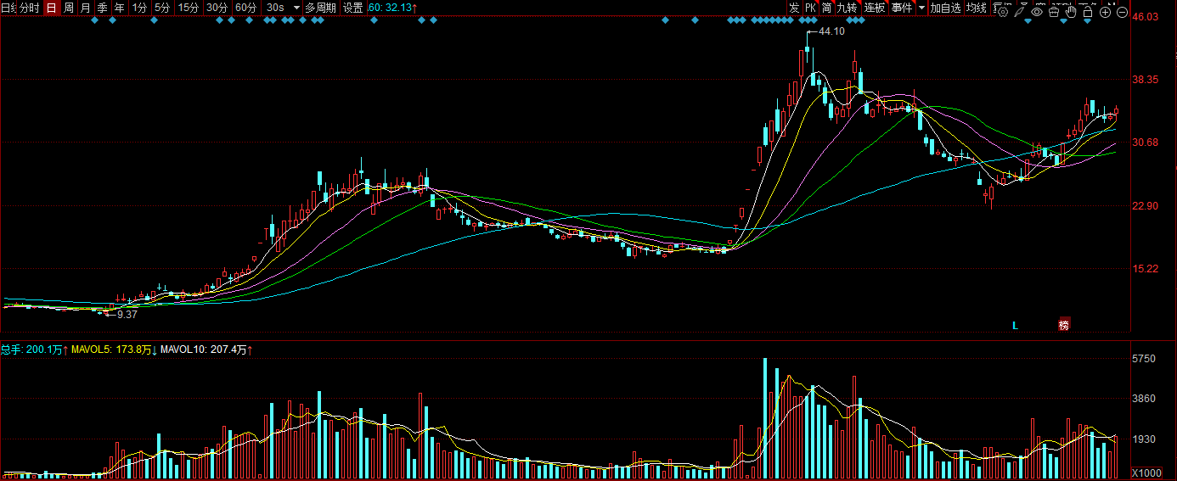Click the PK compare button

tap(810, 8)
